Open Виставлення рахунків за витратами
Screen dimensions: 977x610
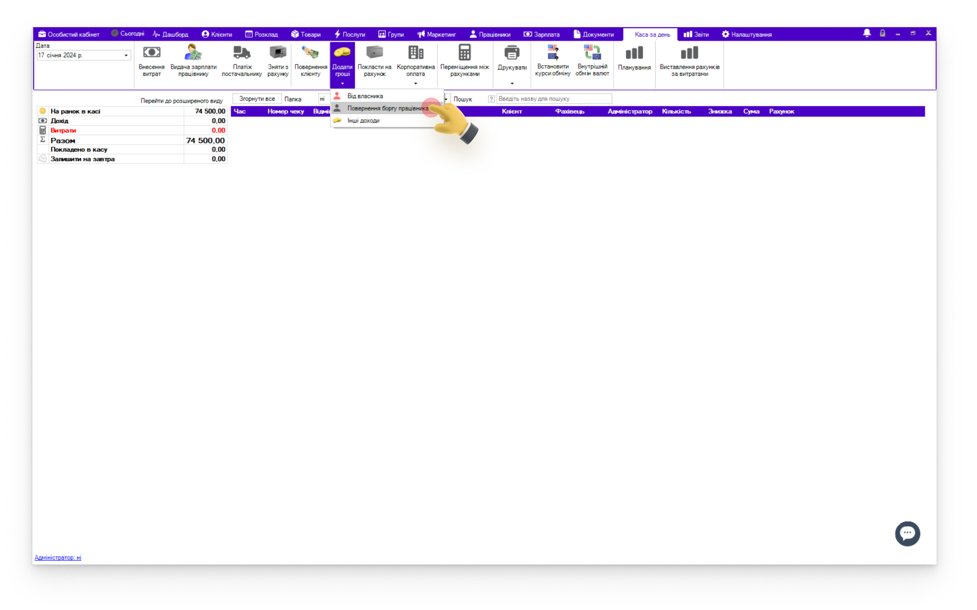690,61
